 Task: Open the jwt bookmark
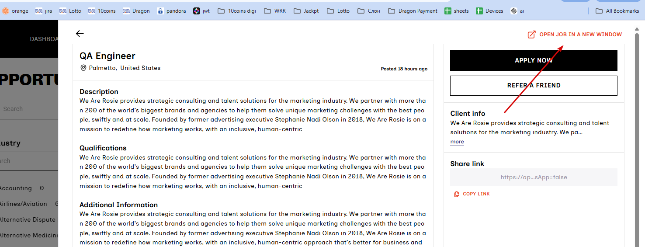pos(201,11)
